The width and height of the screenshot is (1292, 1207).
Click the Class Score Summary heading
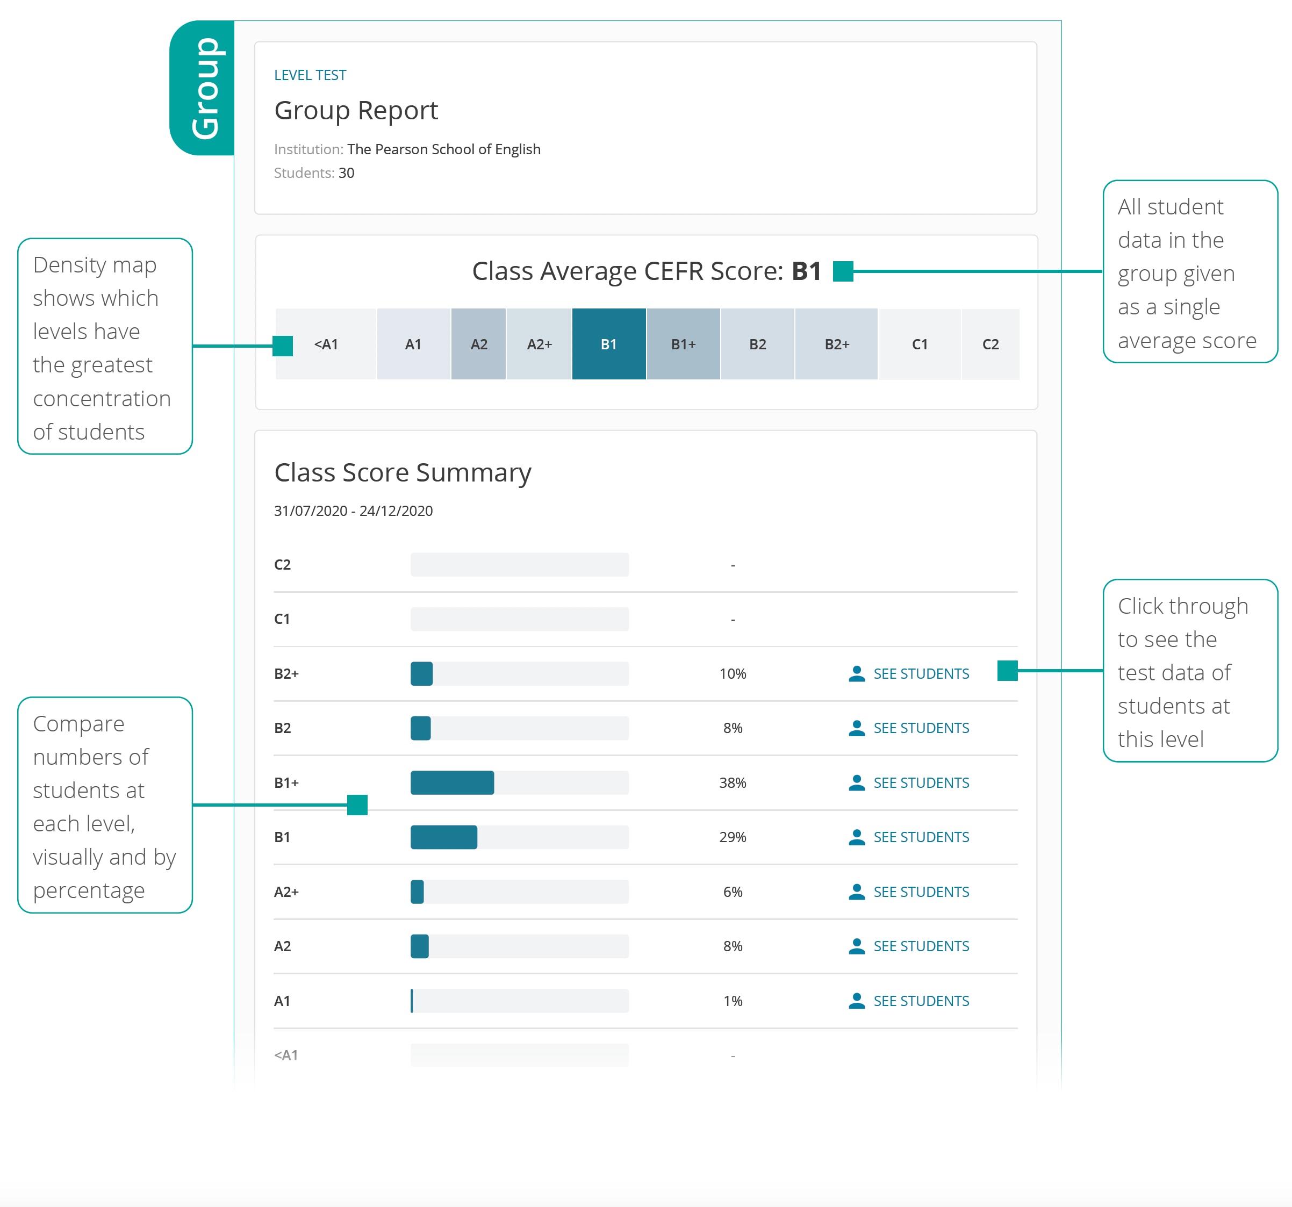pos(403,472)
